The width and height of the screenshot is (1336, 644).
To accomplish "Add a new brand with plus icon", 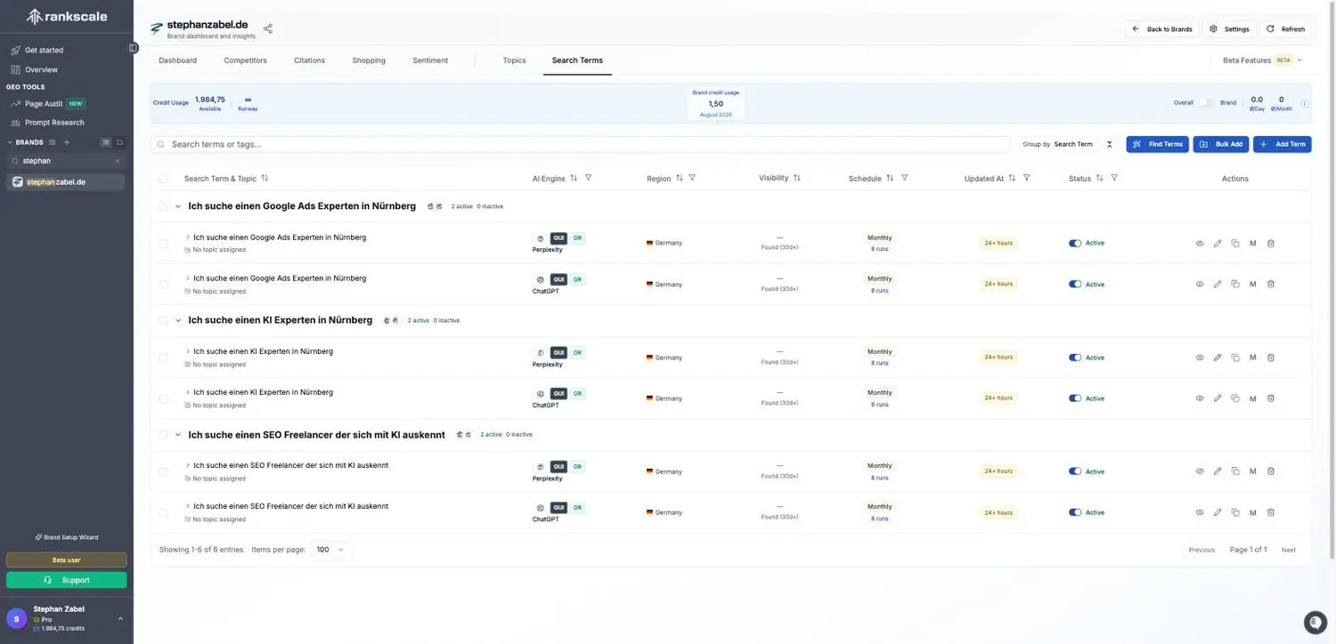I will [x=67, y=142].
